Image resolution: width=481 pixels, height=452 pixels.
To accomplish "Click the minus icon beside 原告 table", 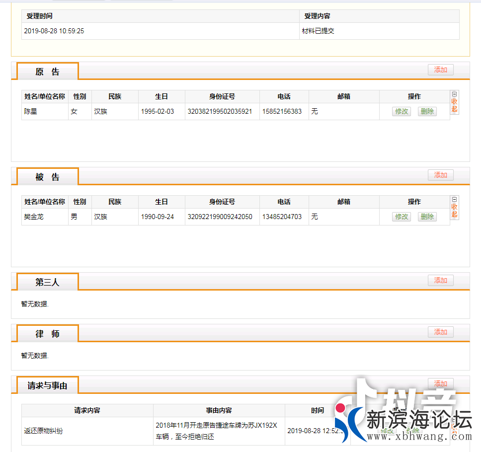I will [454, 94].
